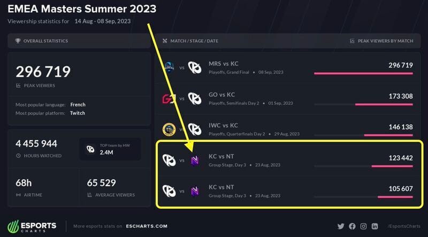Click the 296 719 peak viewers figure
Image resolution: width=428 pixels, height=237 pixels.
43,72
